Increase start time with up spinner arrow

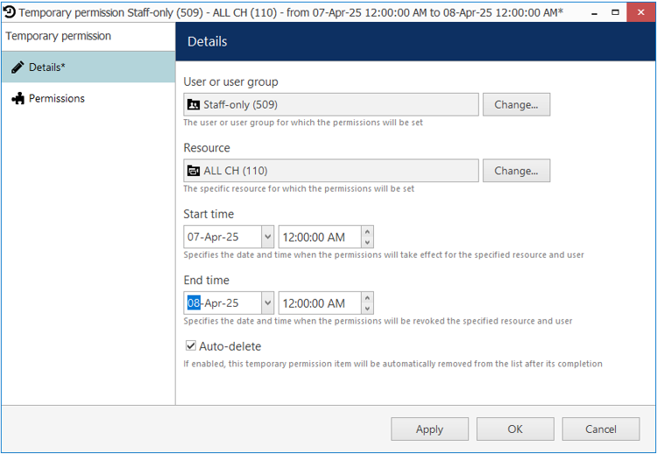coord(367,231)
